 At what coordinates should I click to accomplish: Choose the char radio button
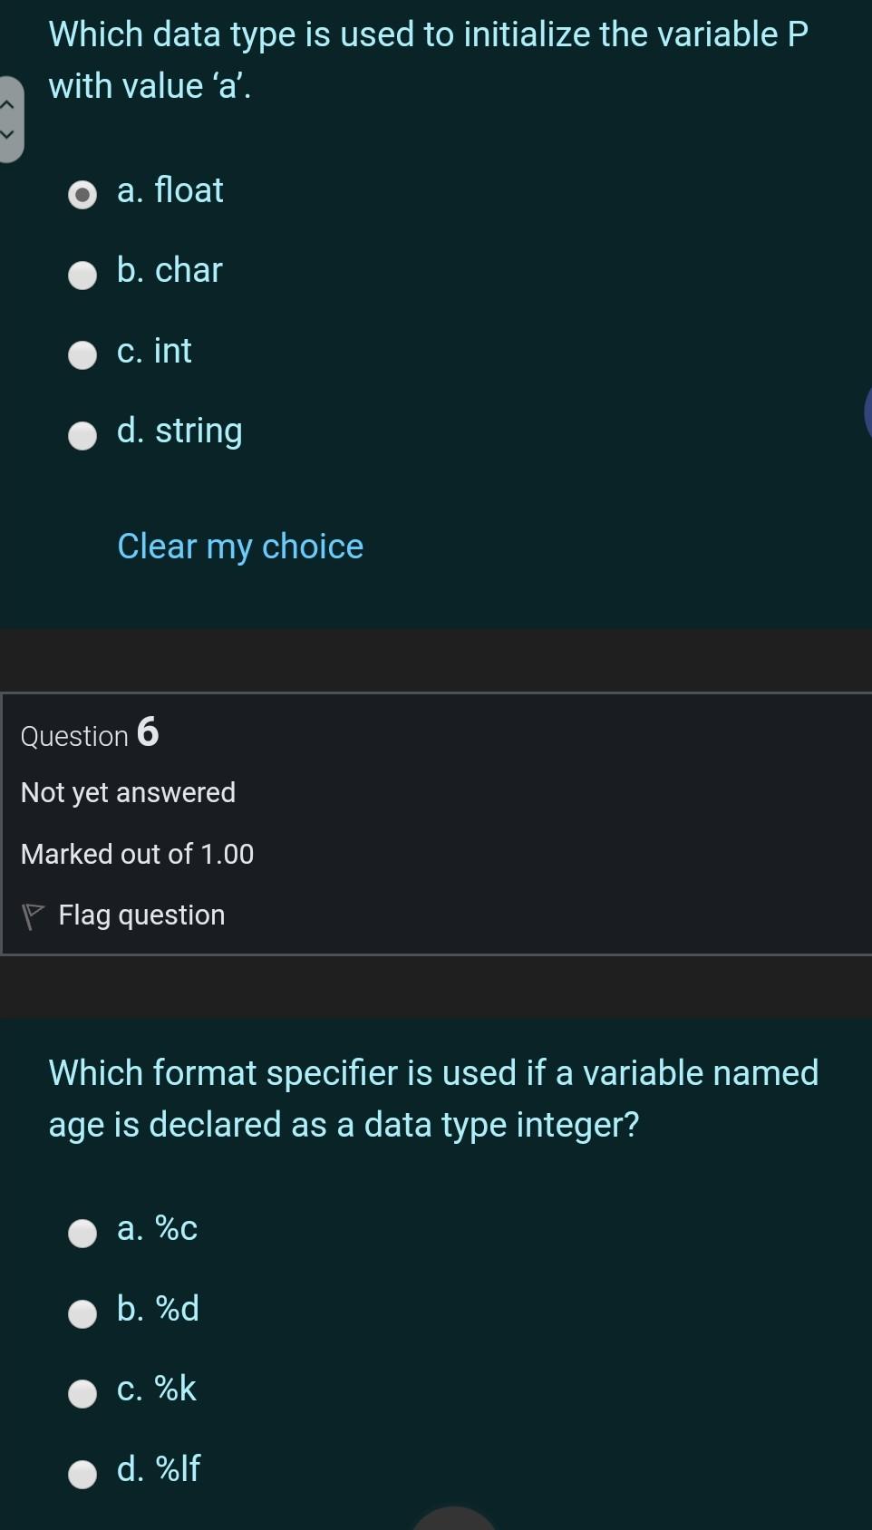(82, 275)
